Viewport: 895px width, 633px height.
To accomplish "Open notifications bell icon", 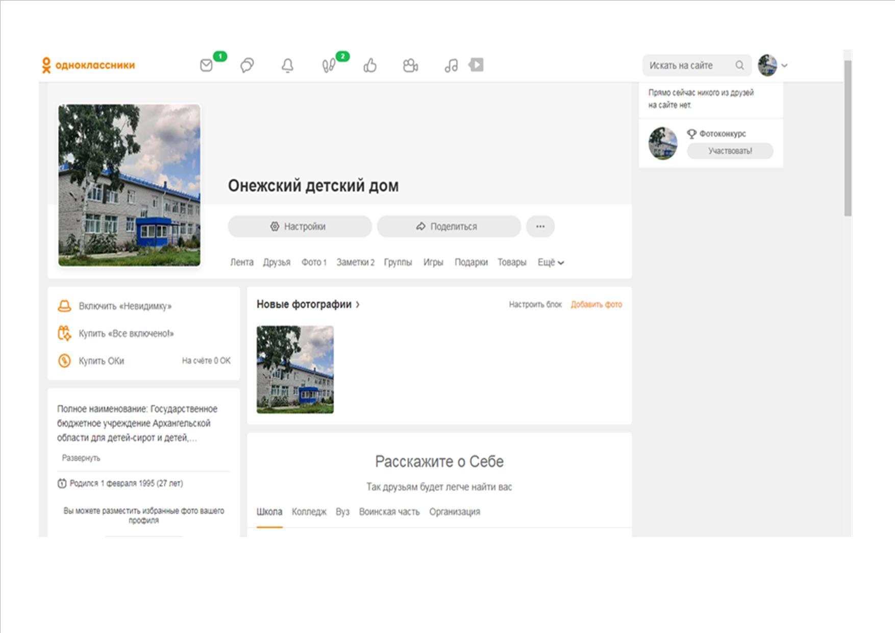I will point(288,65).
